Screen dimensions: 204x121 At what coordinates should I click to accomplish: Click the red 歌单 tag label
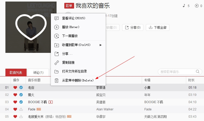tap(69, 6)
